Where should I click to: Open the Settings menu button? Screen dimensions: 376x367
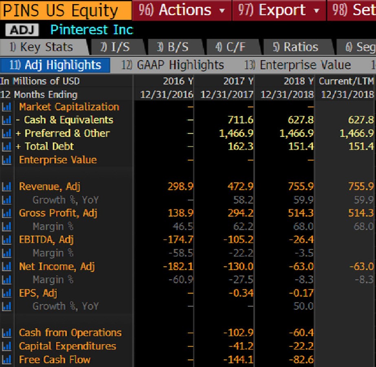point(352,10)
